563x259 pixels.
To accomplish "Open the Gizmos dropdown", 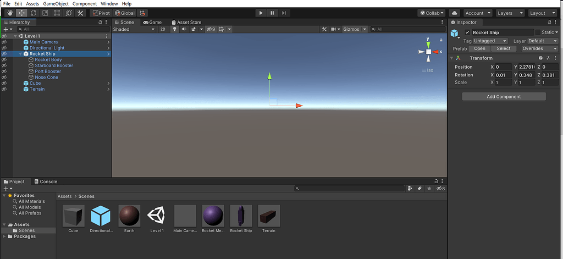I will click(x=355, y=29).
